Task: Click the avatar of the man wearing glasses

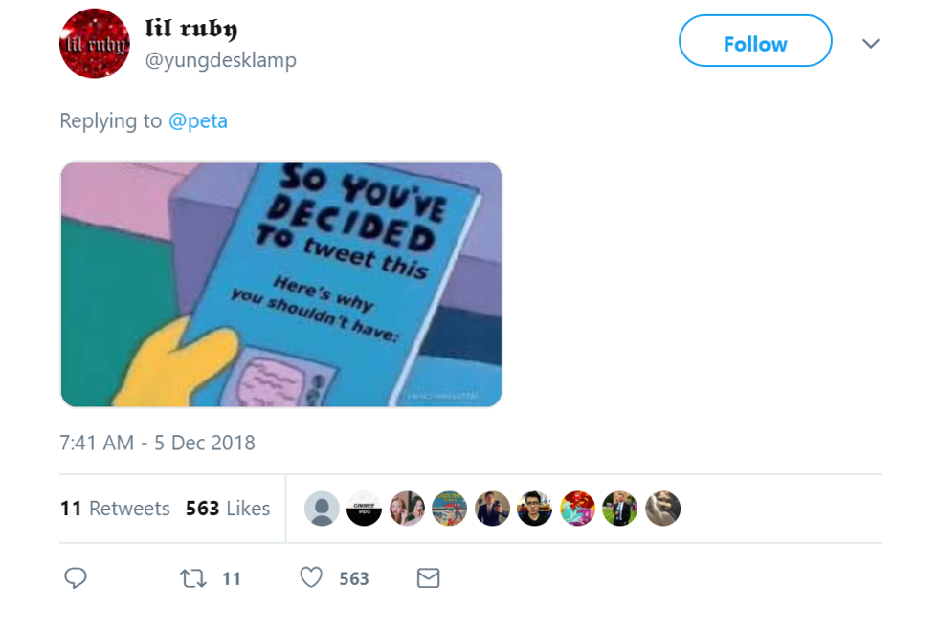Action: click(535, 509)
